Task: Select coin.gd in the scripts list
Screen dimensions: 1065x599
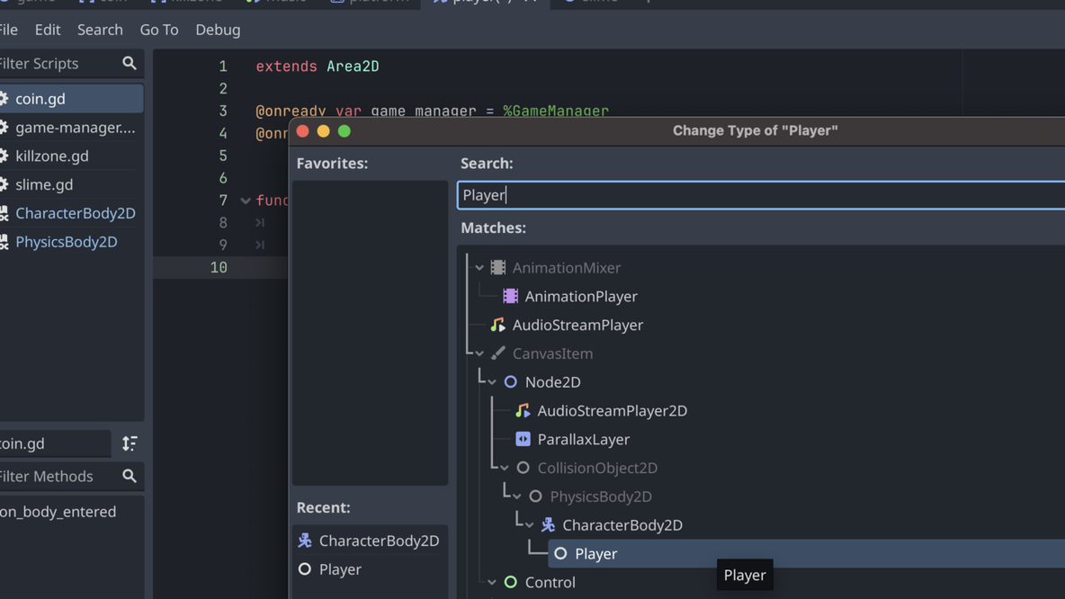Action: 71,98
